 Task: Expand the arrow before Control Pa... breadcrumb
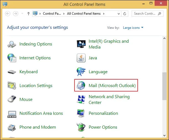point(40,14)
